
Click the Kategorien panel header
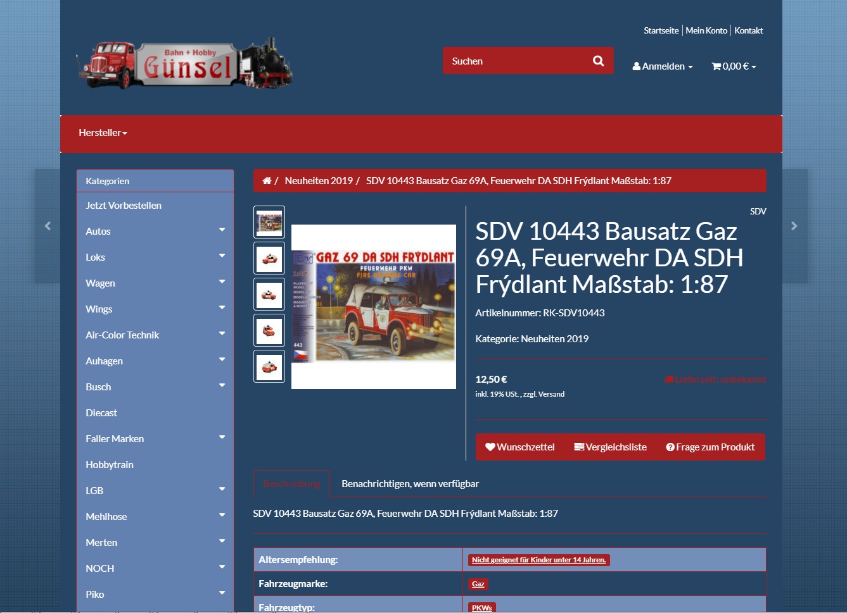(x=155, y=181)
